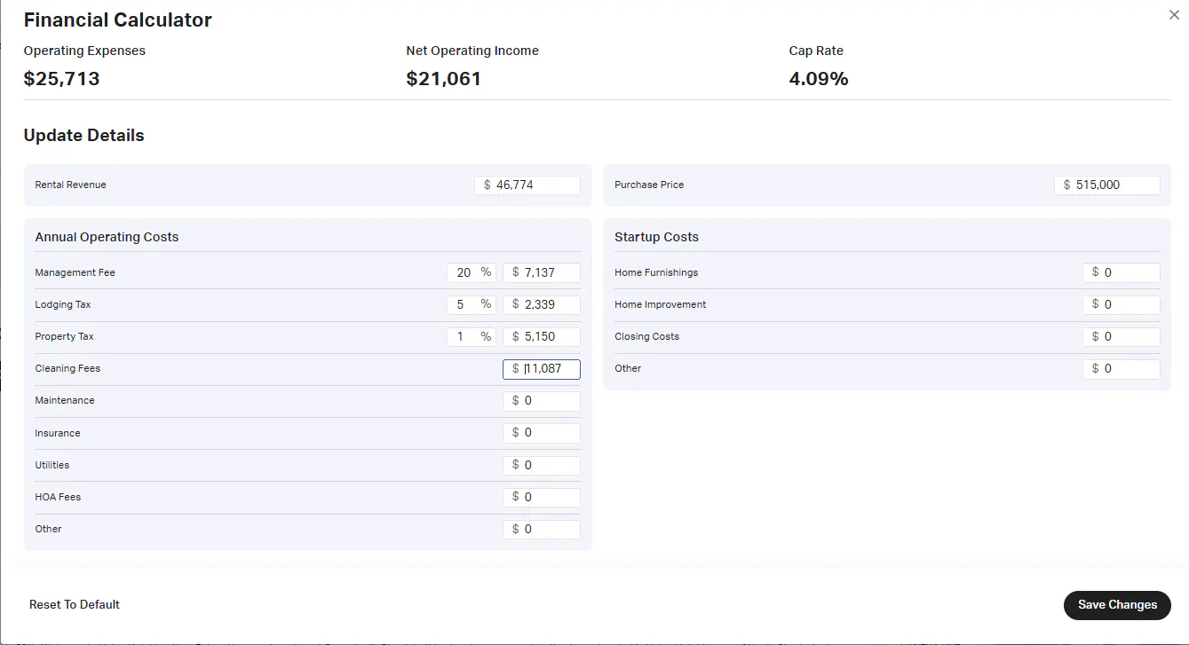Click the Financial Calculator title
This screenshot has height=645, width=1189.
point(117,20)
